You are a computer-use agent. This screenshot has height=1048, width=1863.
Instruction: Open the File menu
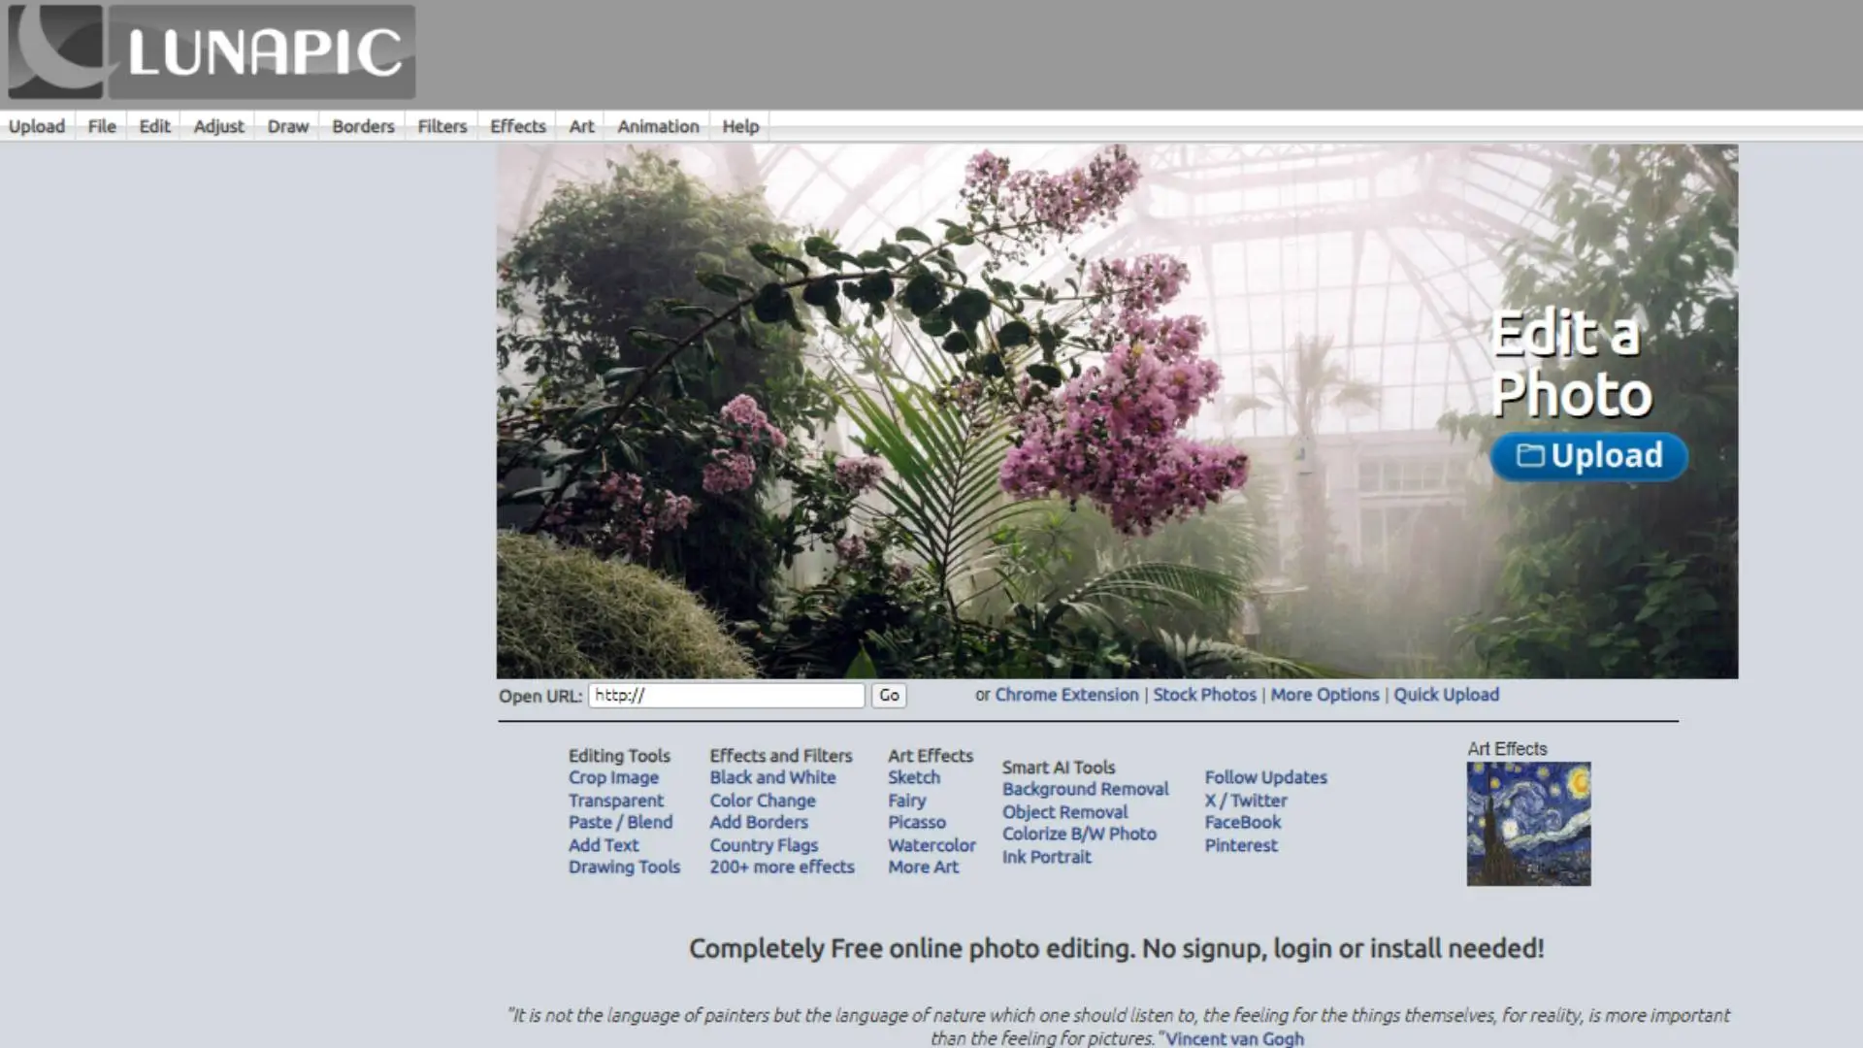(102, 126)
